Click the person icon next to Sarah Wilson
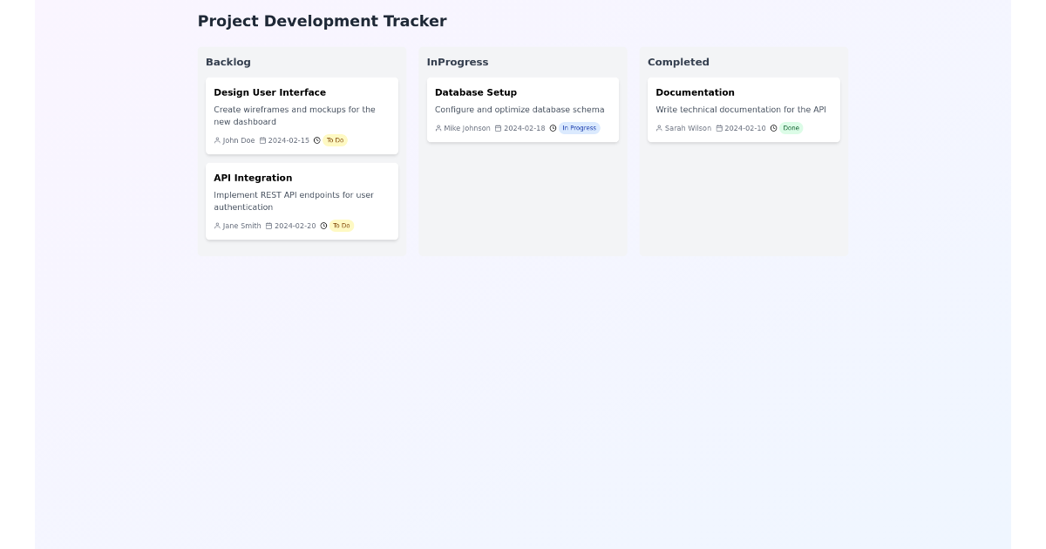Image resolution: width=1046 pixels, height=549 pixels. tap(659, 127)
